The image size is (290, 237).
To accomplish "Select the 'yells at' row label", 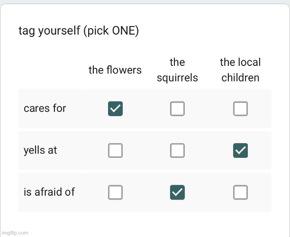I will click(x=40, y=150).
